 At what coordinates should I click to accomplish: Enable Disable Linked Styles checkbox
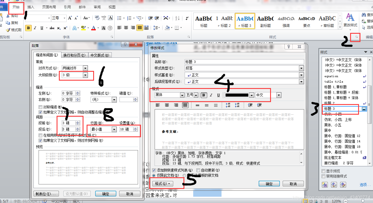[x=324, y=176]
